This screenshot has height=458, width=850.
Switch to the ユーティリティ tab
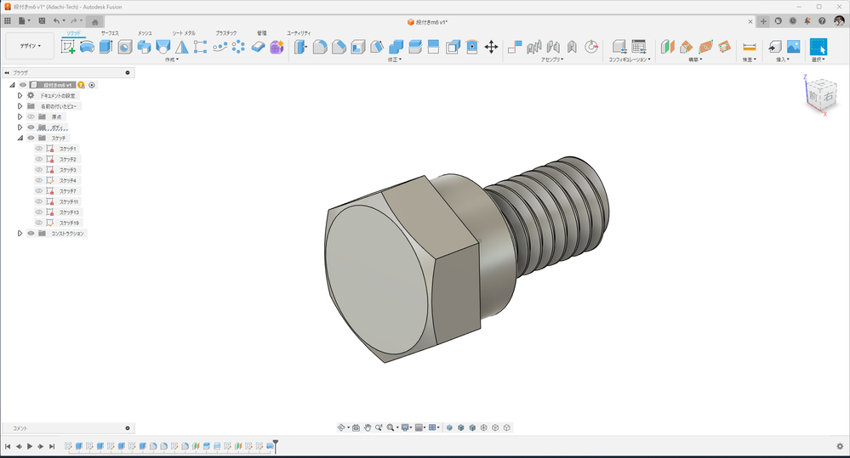(299, 33)
